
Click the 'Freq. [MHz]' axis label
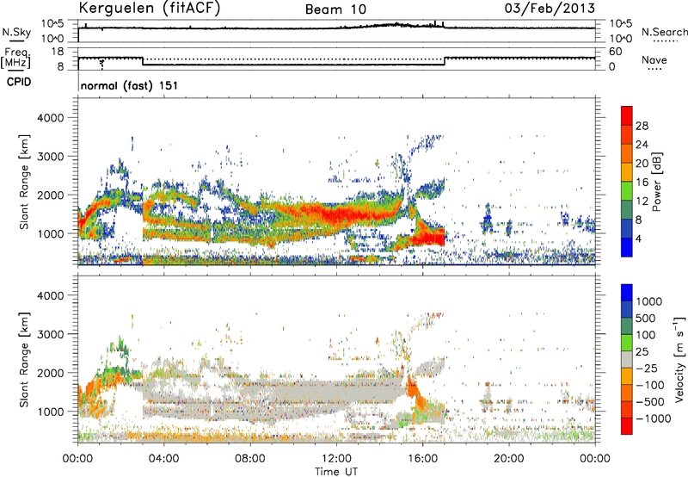coord(15,58)
